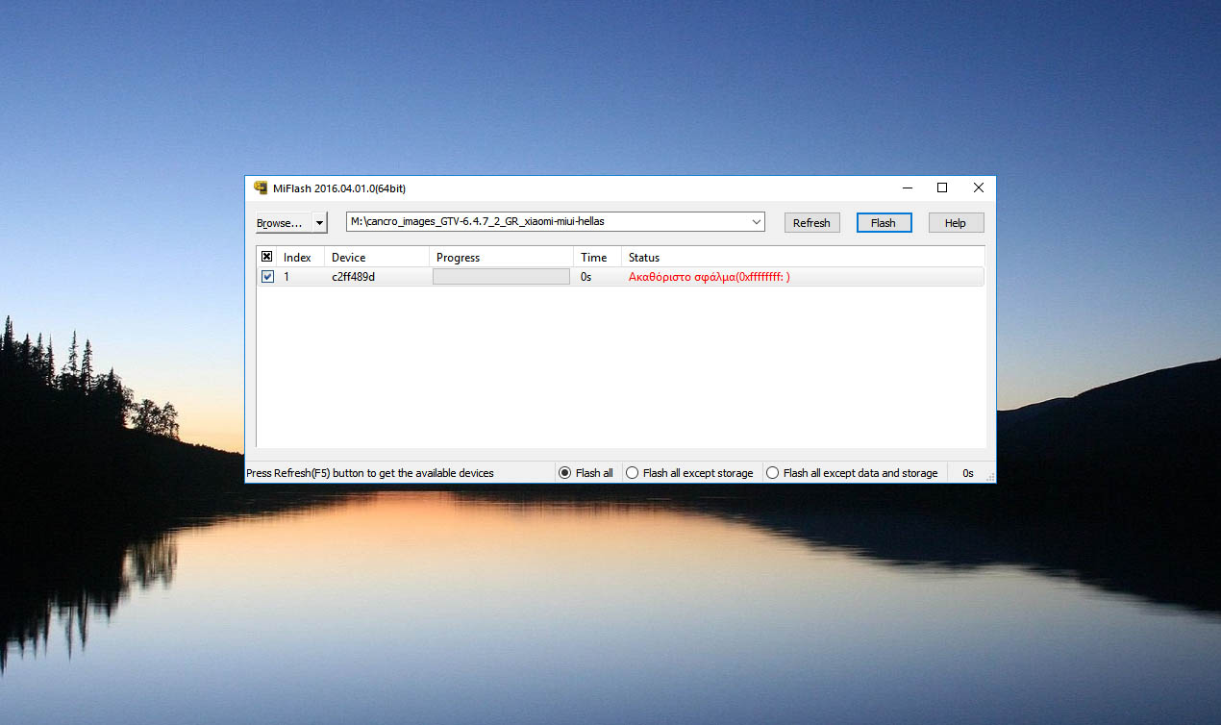The image size is (1221, 725).
Task: Click the status bar 0s timer
Action: tap(968, 473)
